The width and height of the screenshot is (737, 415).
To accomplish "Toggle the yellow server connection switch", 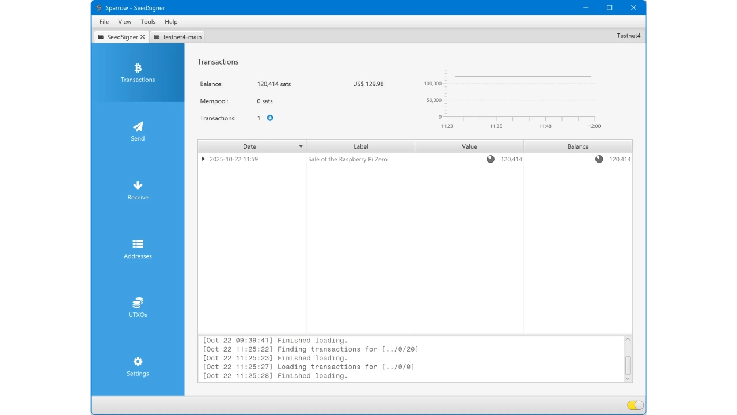I will tap(635, 405).
